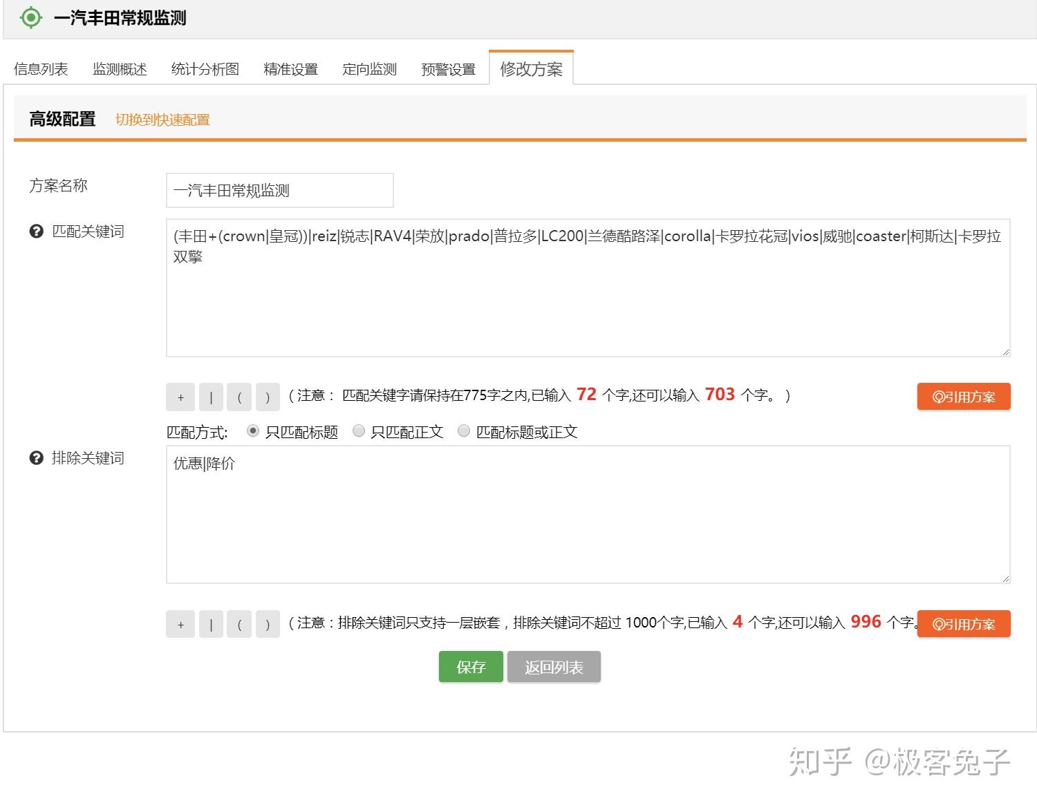Insert pipe operator for 匹配关键词
1037x803 pixels.
pyautogui.click(x=211, y=397)
